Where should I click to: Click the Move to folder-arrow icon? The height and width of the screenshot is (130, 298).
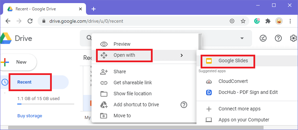click(104, 116)
